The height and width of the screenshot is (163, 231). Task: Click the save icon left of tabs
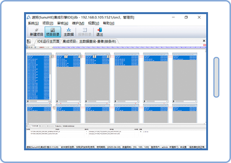[29, 41]
